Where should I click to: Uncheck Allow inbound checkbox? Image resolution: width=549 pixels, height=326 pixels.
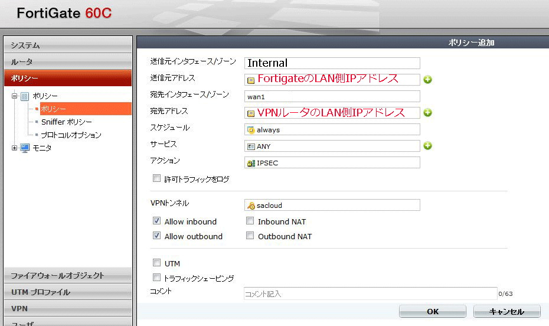156,221
